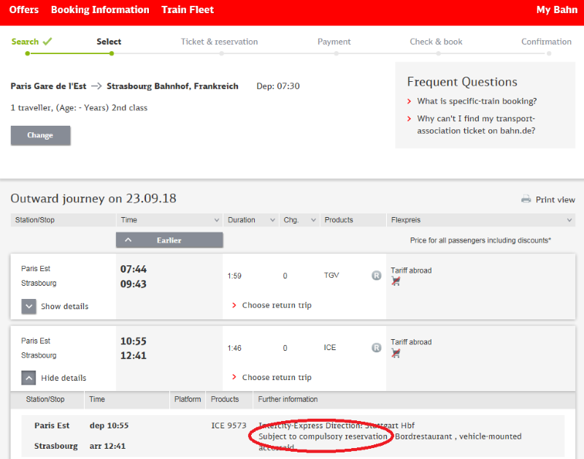This screenshot has height=459, width=584.
Task: Click the green checkmark next to Search
Action: [x=47, y=41]
